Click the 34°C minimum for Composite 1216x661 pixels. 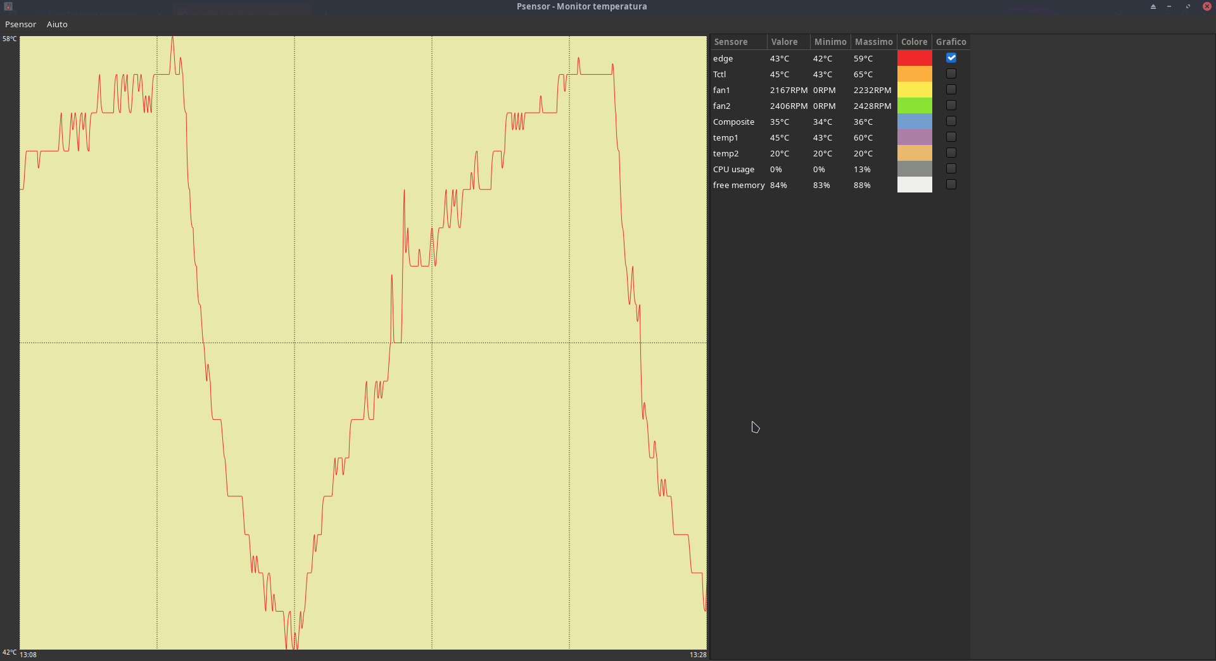click(x=822, y=122)
